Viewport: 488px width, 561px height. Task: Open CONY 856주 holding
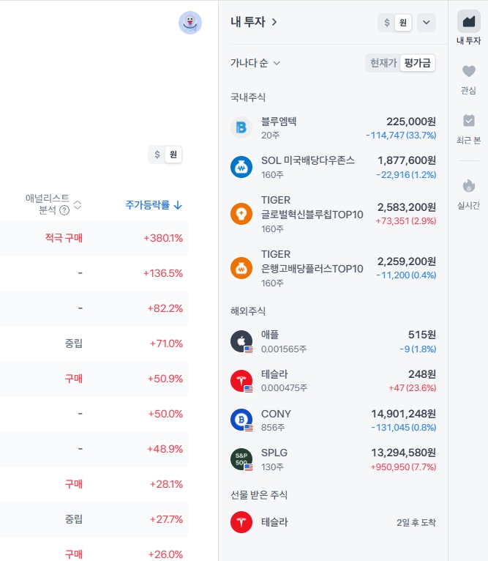point(333,420)
